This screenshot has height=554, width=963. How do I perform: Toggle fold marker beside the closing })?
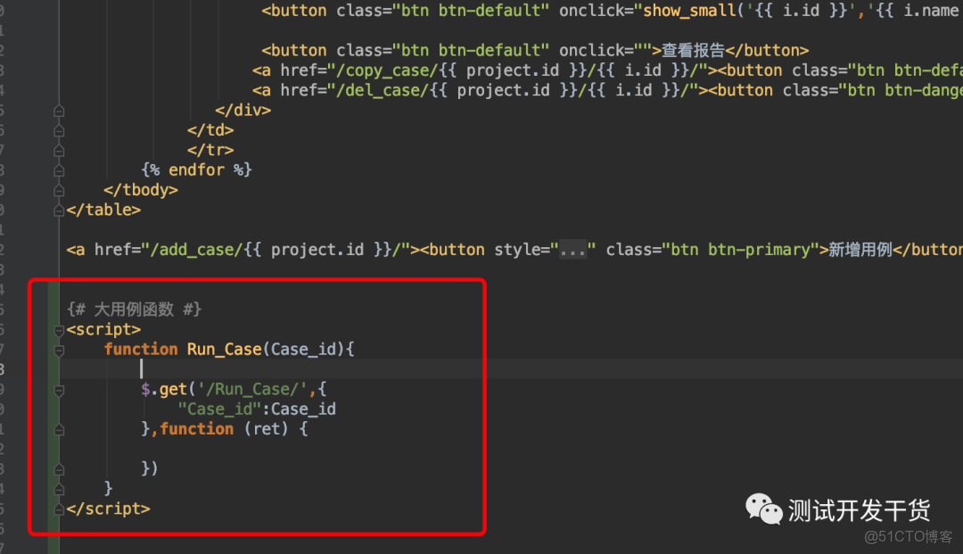(59, 470)
